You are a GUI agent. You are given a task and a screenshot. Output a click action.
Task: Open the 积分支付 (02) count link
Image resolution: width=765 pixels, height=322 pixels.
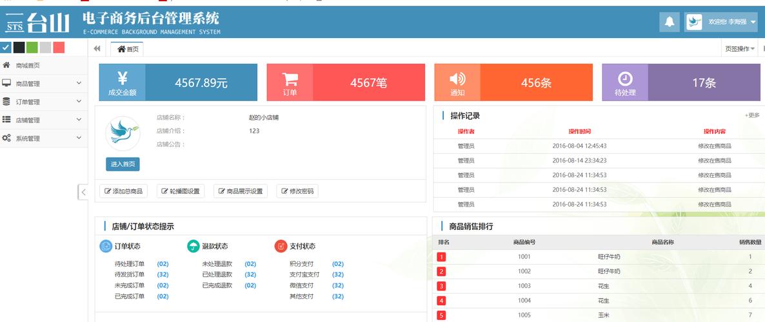pos(337,264)
